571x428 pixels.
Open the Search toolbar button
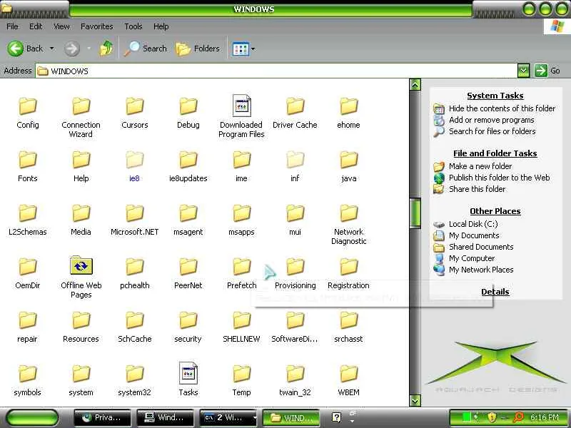point(146,49)
